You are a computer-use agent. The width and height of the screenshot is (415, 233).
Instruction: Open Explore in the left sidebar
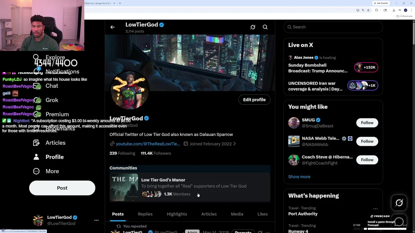click(x=49, y=57)
